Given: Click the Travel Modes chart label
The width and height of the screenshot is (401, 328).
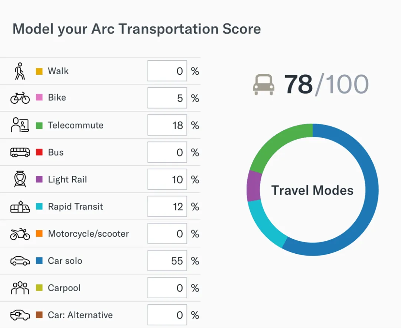Looking at the screenshot, I should [x=312, y=190].
